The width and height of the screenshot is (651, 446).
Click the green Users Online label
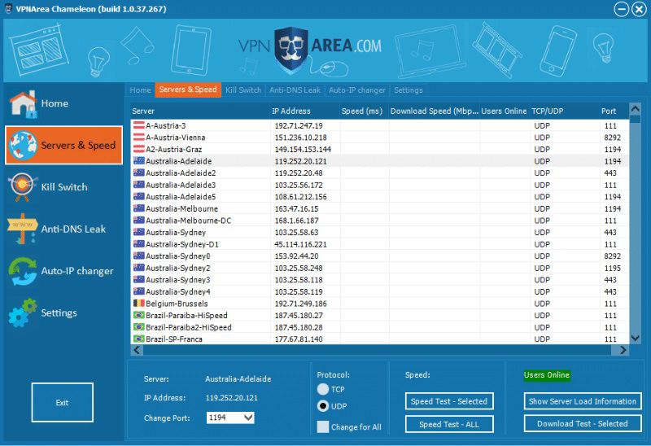[x=547, y=375]
